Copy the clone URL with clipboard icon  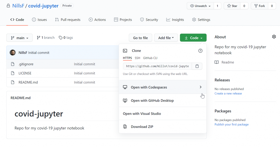[x=197, y=66]
